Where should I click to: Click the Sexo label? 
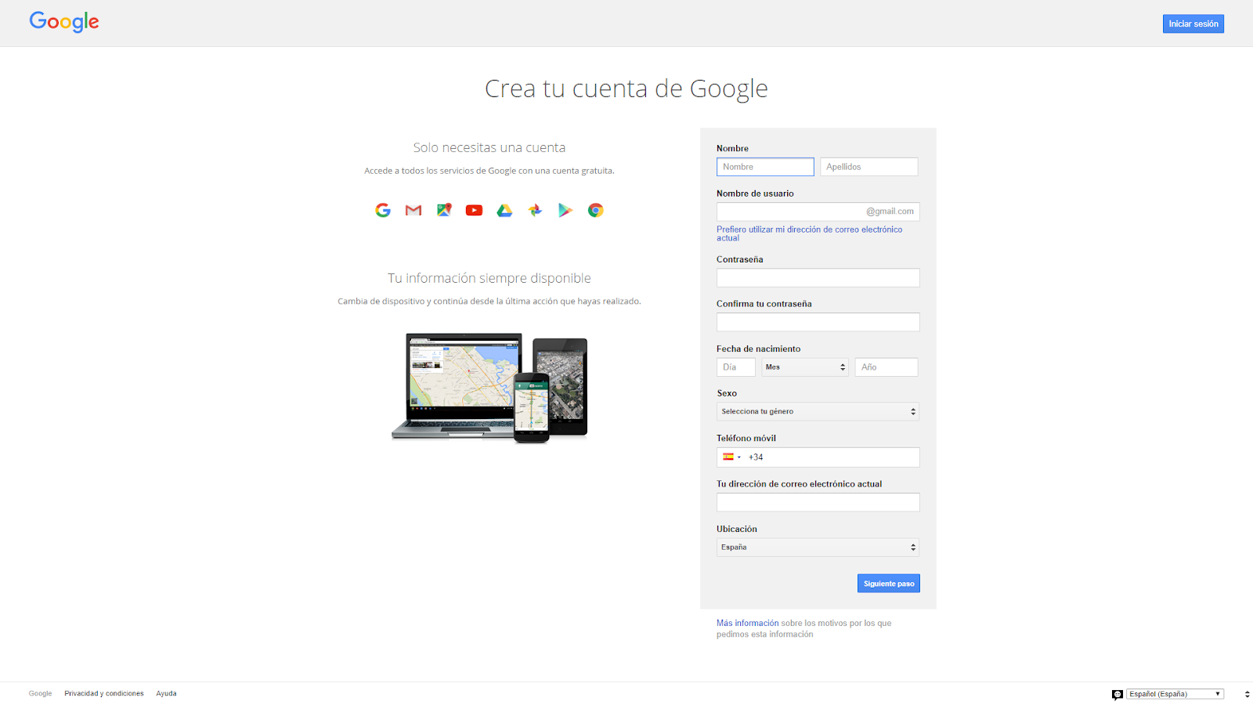pos(727,393)
